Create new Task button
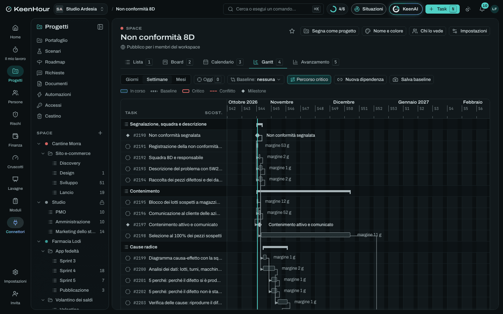 tap(442, 9)
